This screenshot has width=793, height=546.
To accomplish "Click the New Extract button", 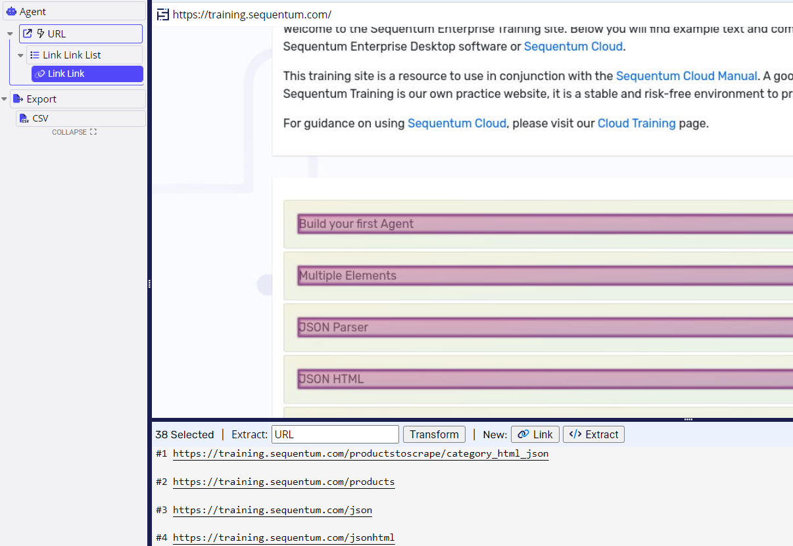I will point(594,434).
